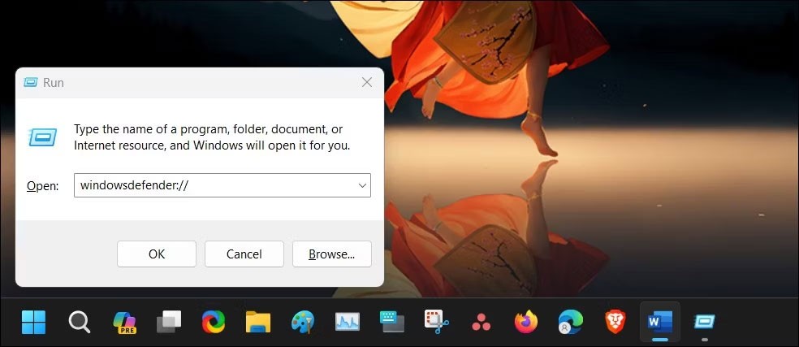Screen dimensions: 799x347
Task: Expand the Open field history dropdown
Action: (x=361, y=185)
